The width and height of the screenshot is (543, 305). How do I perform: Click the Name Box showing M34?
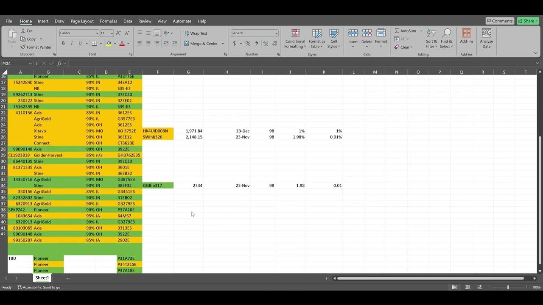17,64
